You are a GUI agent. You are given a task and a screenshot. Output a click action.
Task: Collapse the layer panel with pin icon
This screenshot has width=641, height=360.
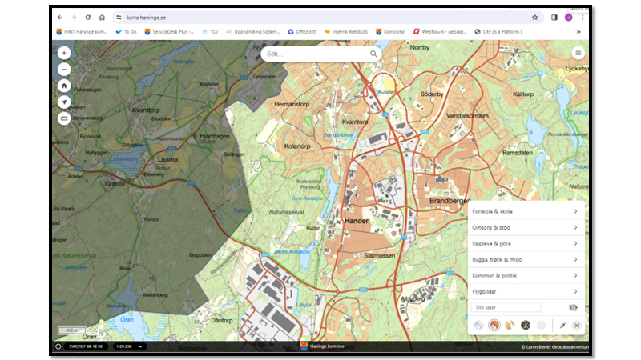click(x=562, y=326)
